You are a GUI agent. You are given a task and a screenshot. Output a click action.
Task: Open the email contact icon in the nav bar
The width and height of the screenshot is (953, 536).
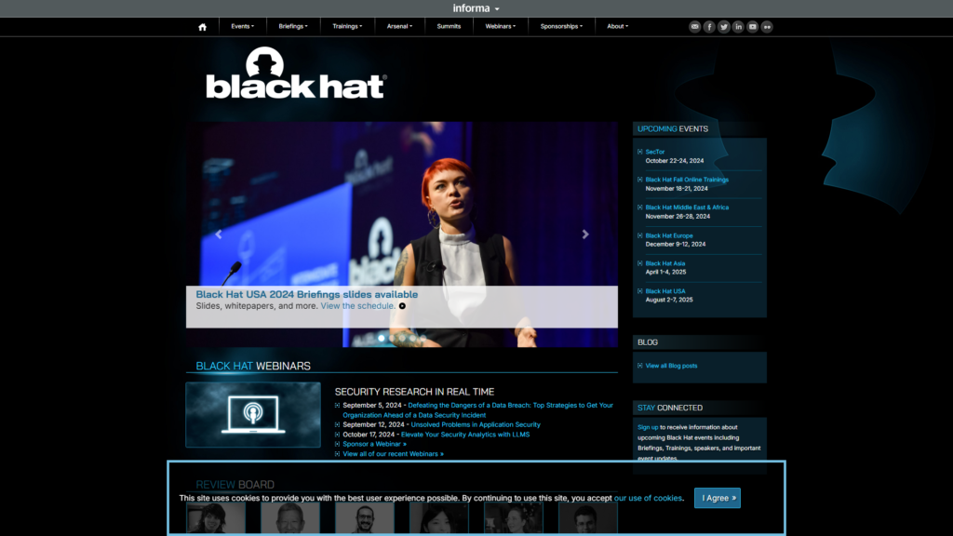pos(694,27)
